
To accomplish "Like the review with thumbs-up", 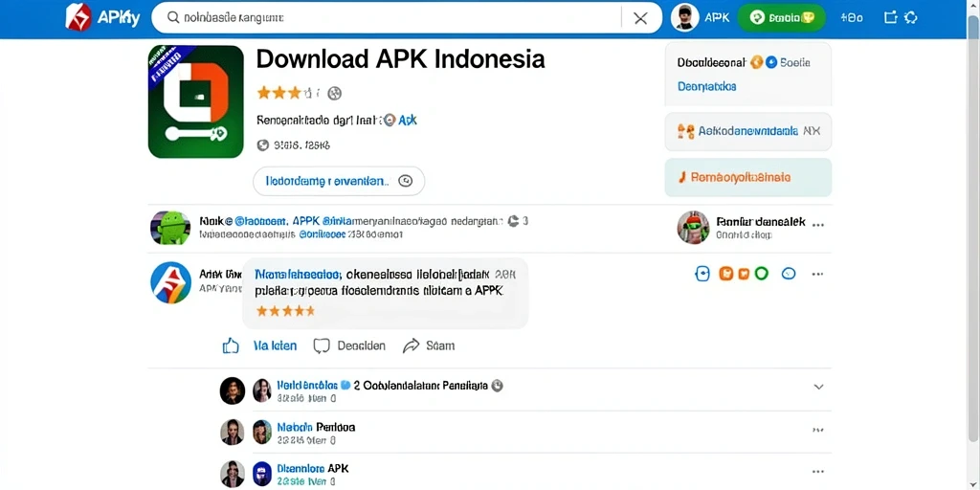I will (231, 345).
